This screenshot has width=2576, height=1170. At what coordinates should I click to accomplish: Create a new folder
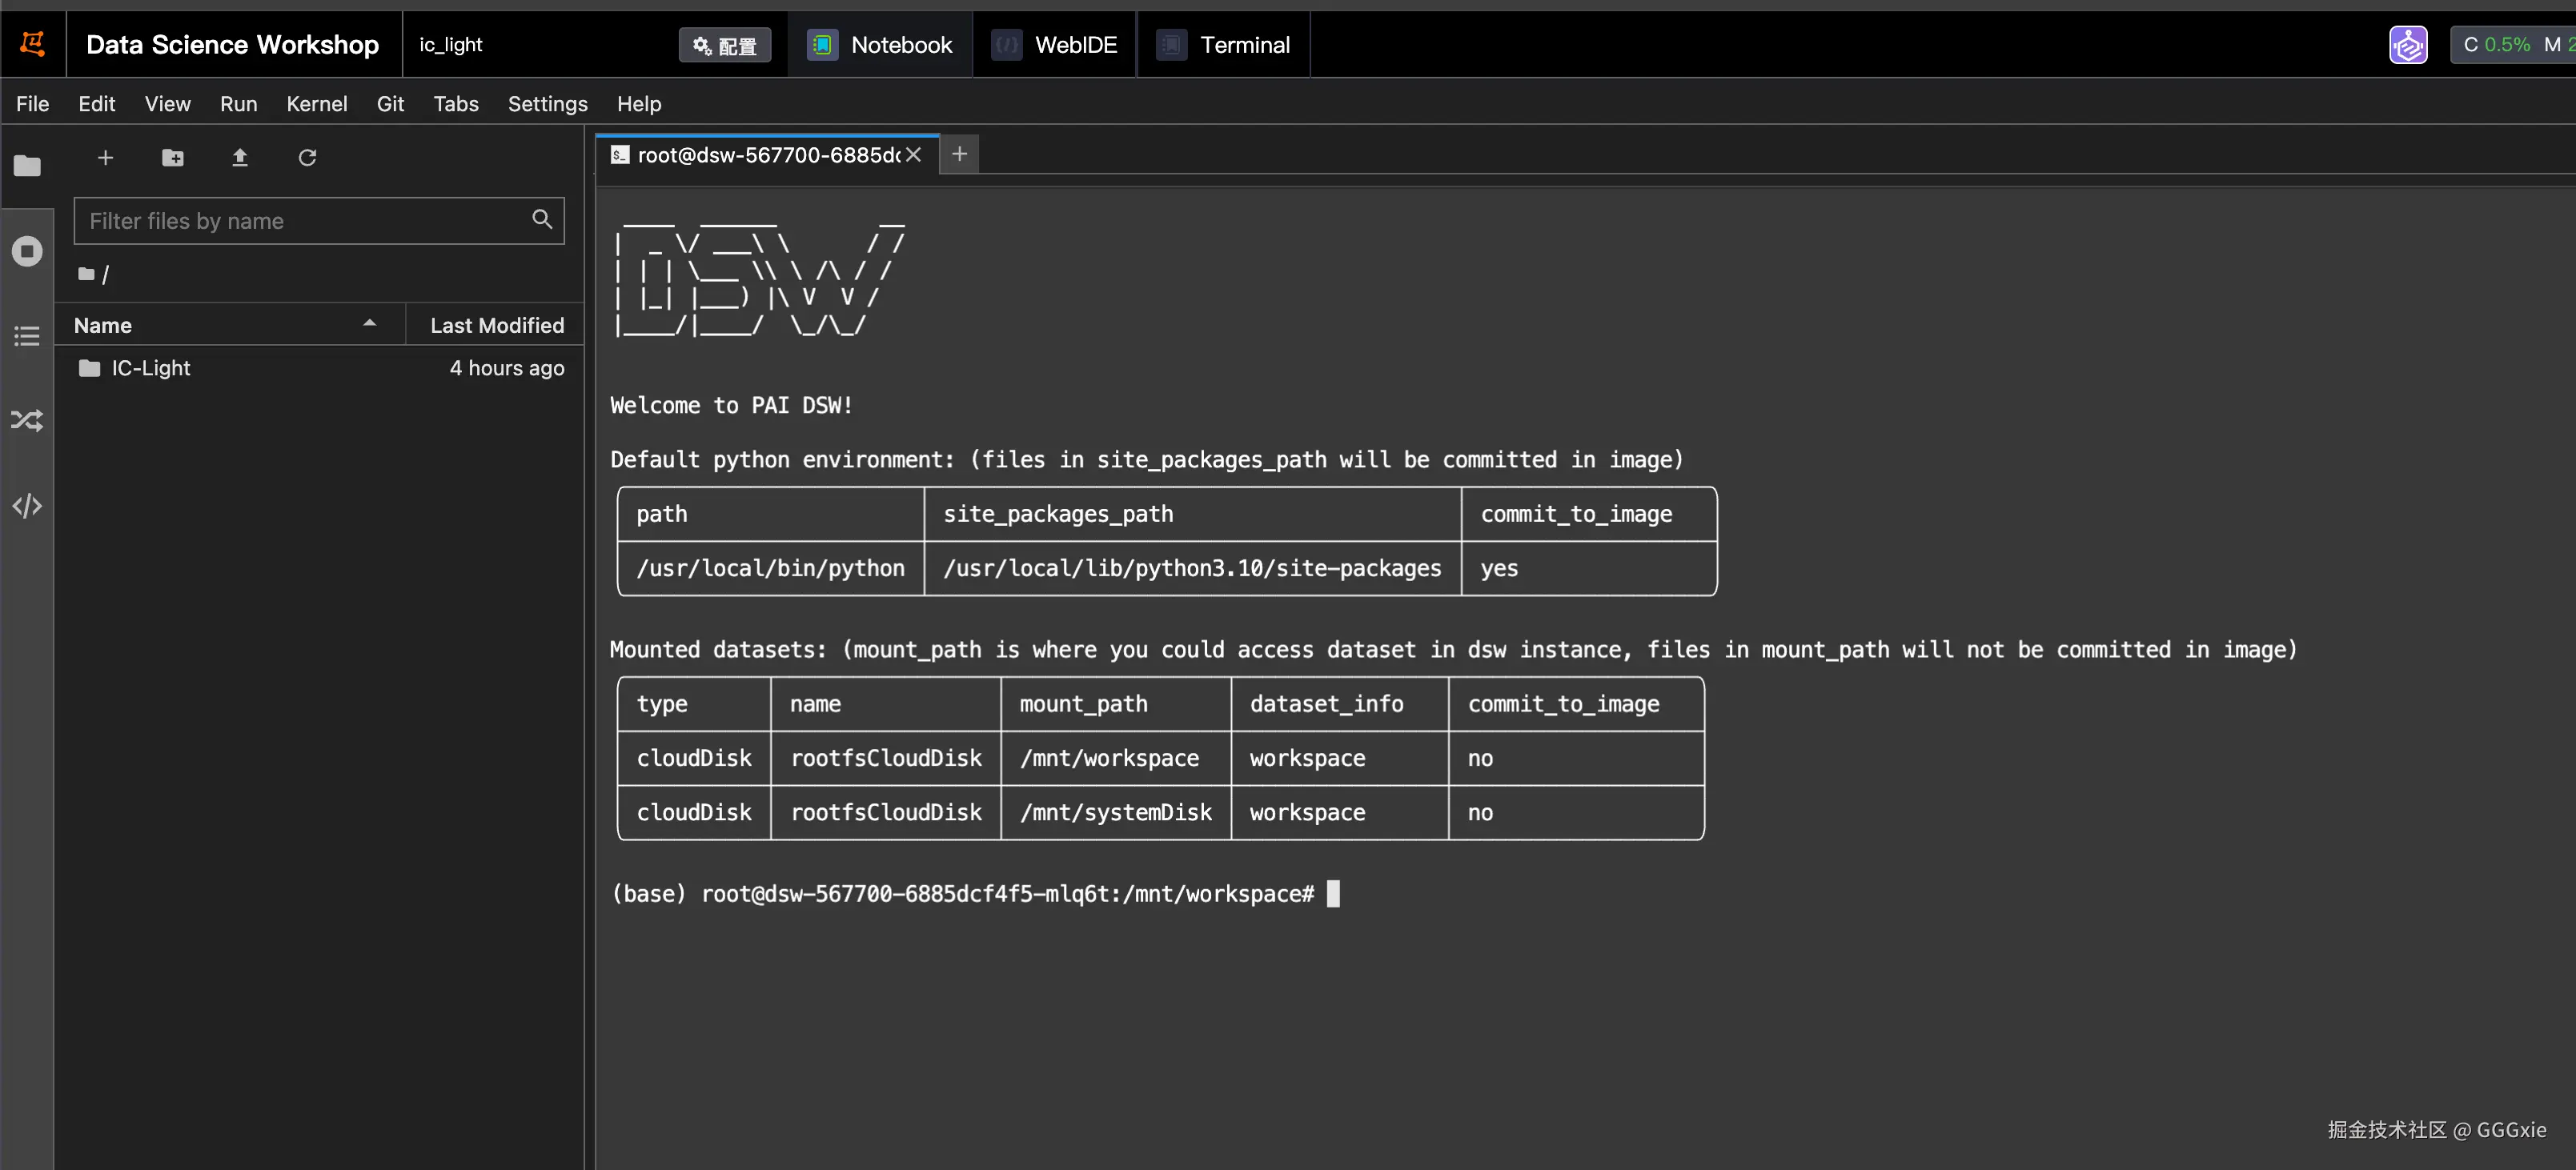(172, 157)
